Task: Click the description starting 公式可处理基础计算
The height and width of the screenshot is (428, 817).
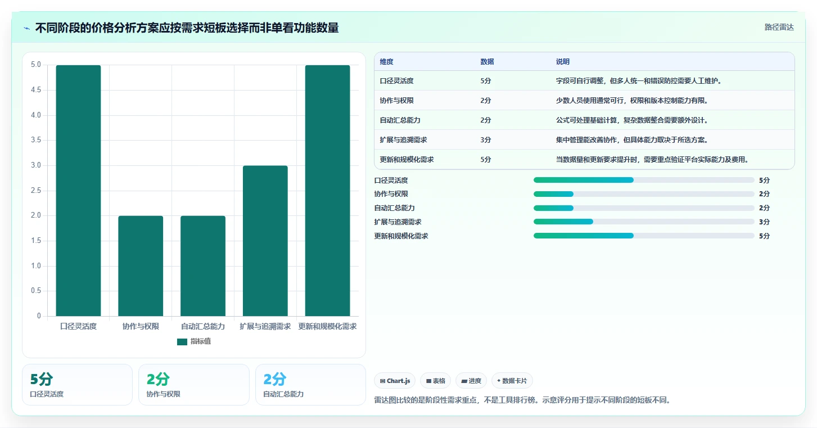Action: 631,120
